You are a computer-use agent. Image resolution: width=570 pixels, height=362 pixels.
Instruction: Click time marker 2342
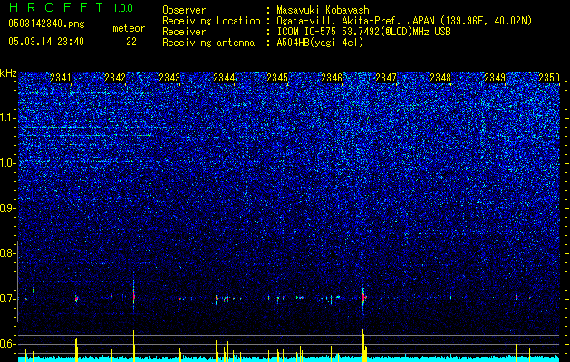(x=115, y=78)
